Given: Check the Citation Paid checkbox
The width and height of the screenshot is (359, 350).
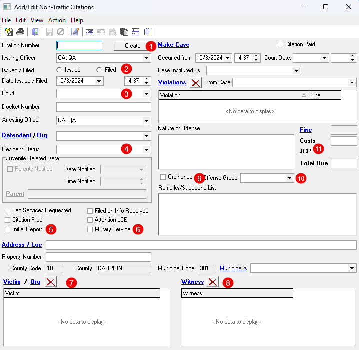Looking at the screenshot, I should coord(281,44).
